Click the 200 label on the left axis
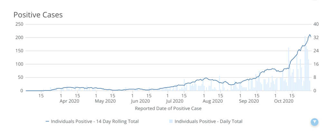The width and height of the screenshot is (329, 136). 19,37
